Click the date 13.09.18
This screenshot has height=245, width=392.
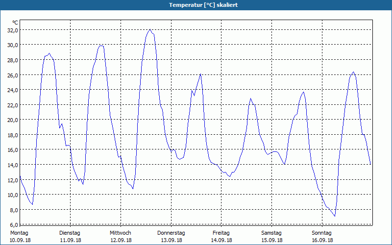[x=171, y=241]
